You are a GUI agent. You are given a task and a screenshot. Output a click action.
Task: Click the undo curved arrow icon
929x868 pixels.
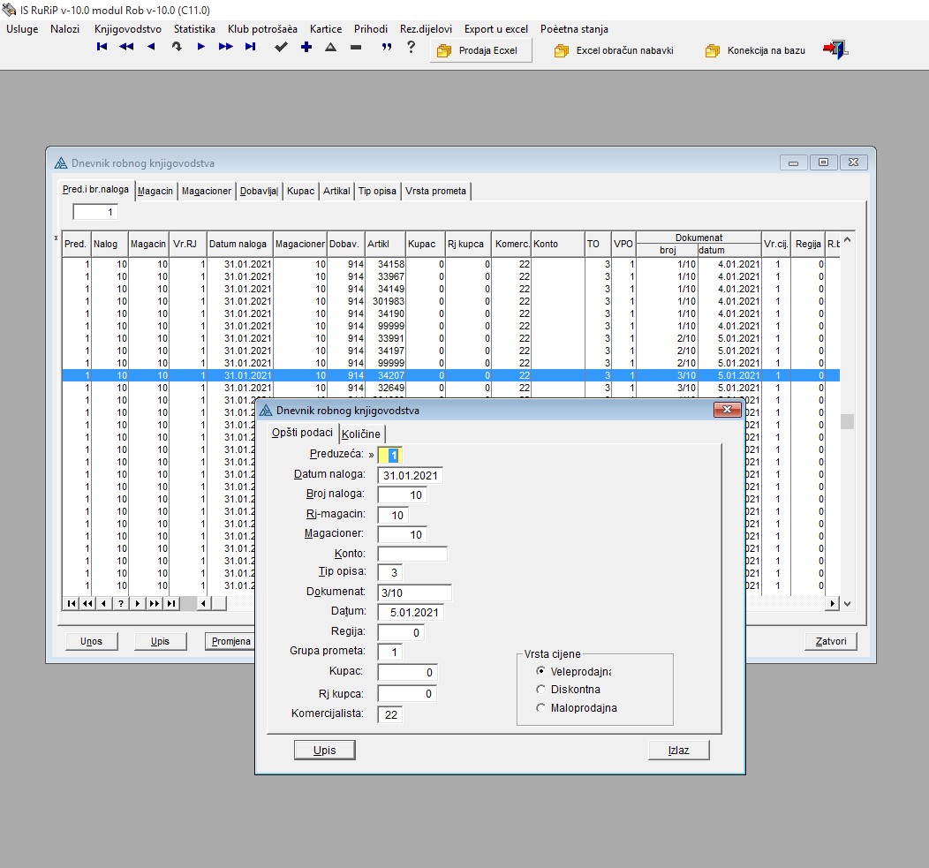177,48
